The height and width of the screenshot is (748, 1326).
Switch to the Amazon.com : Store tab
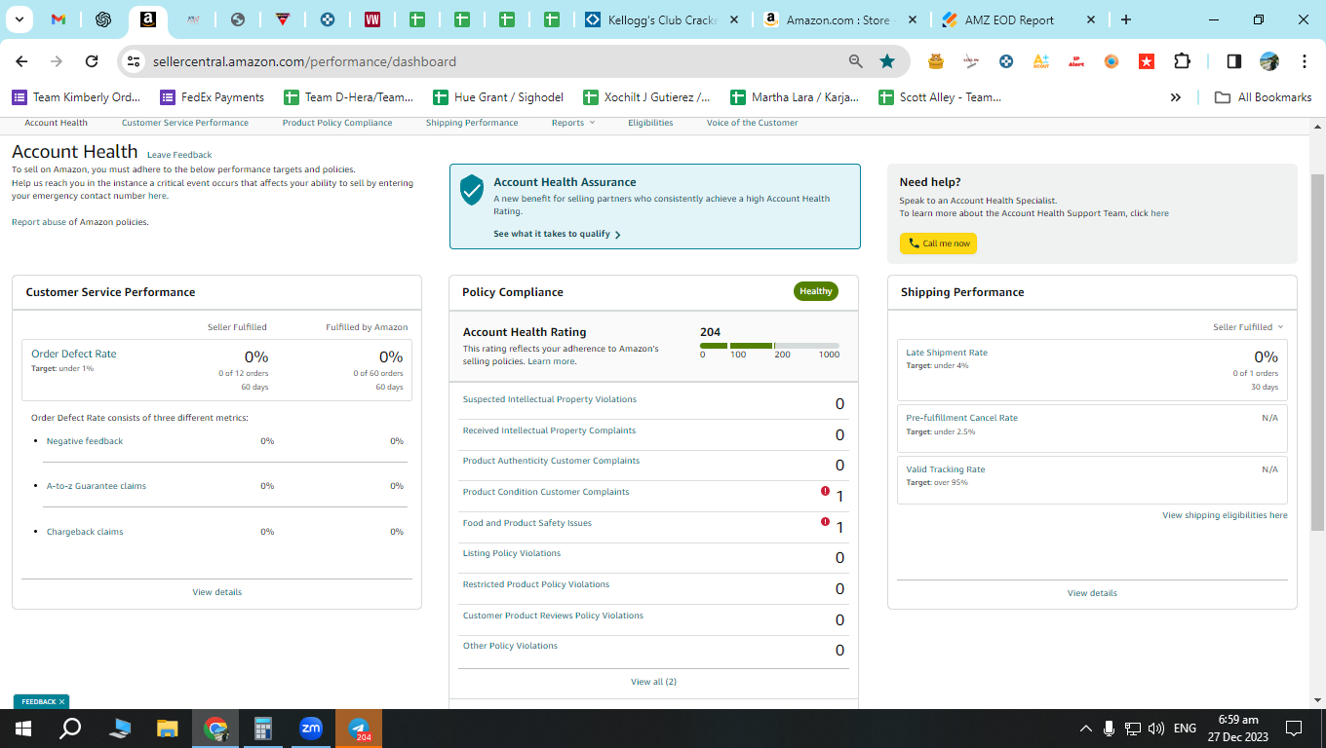click(839, 19)
